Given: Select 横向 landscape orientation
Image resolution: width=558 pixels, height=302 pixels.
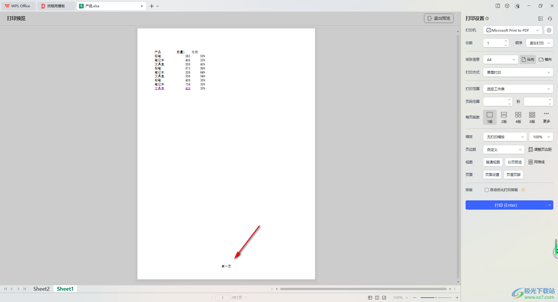Looking at the screenshot, I should (x=545, y=60).
